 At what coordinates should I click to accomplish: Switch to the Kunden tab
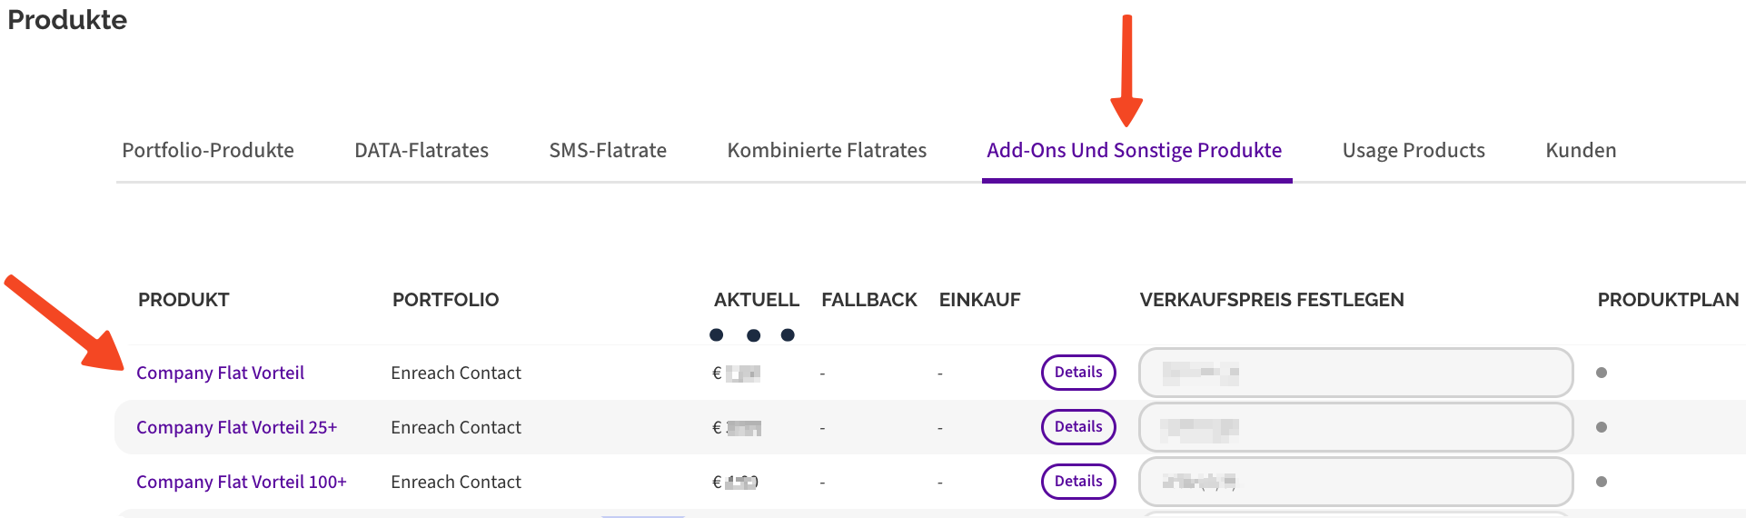(x=1581, y=151)
